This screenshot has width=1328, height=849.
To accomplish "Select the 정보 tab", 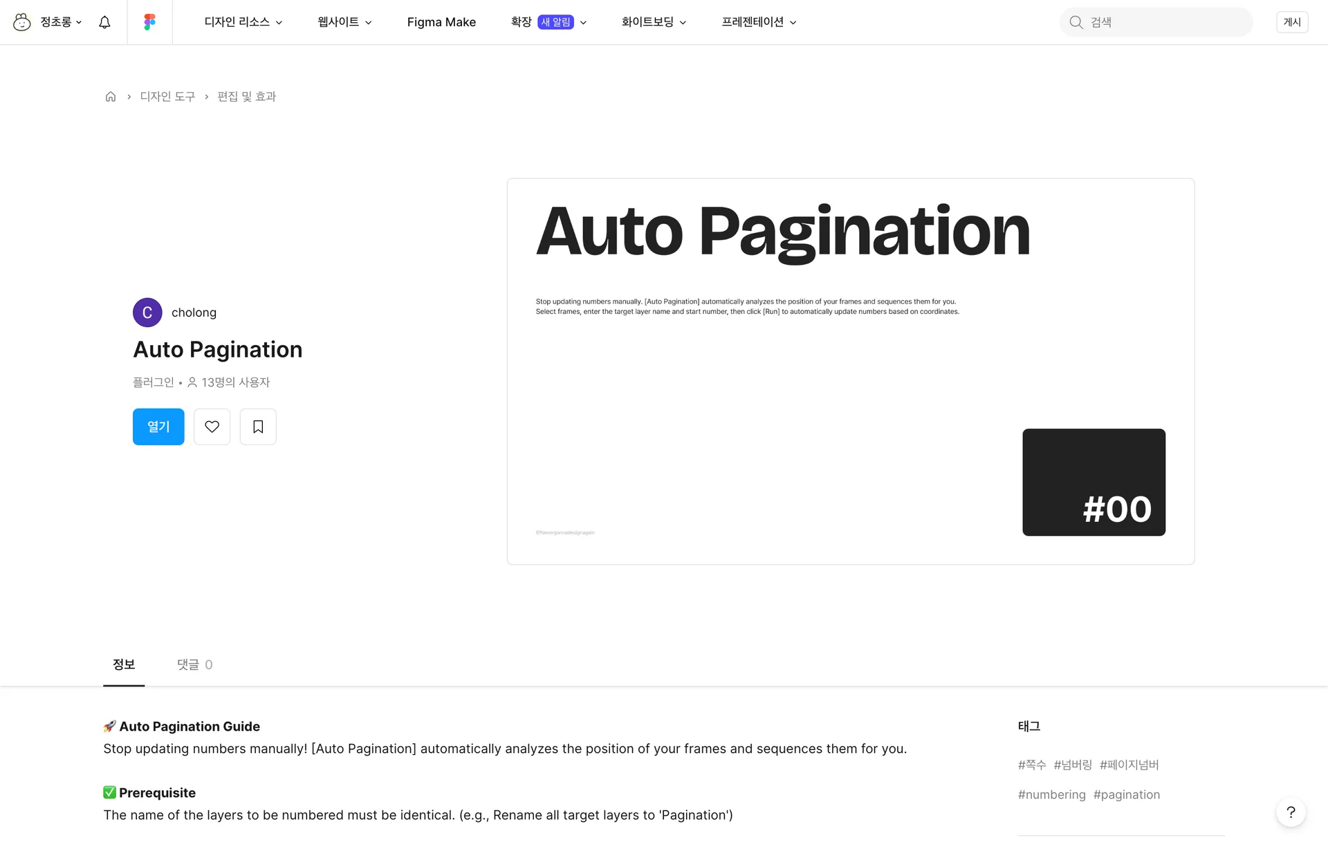I will tap(124, 664).
